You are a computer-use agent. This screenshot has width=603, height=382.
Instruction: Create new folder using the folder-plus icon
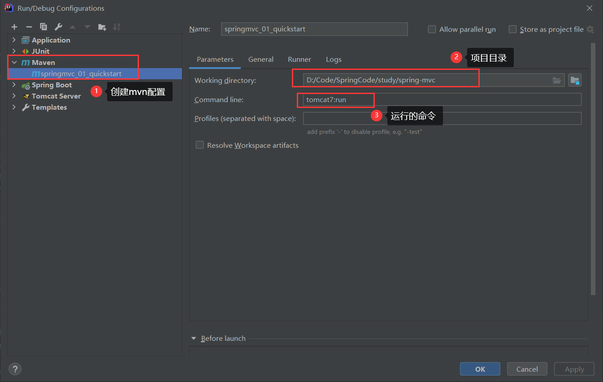tap(102, 27)
